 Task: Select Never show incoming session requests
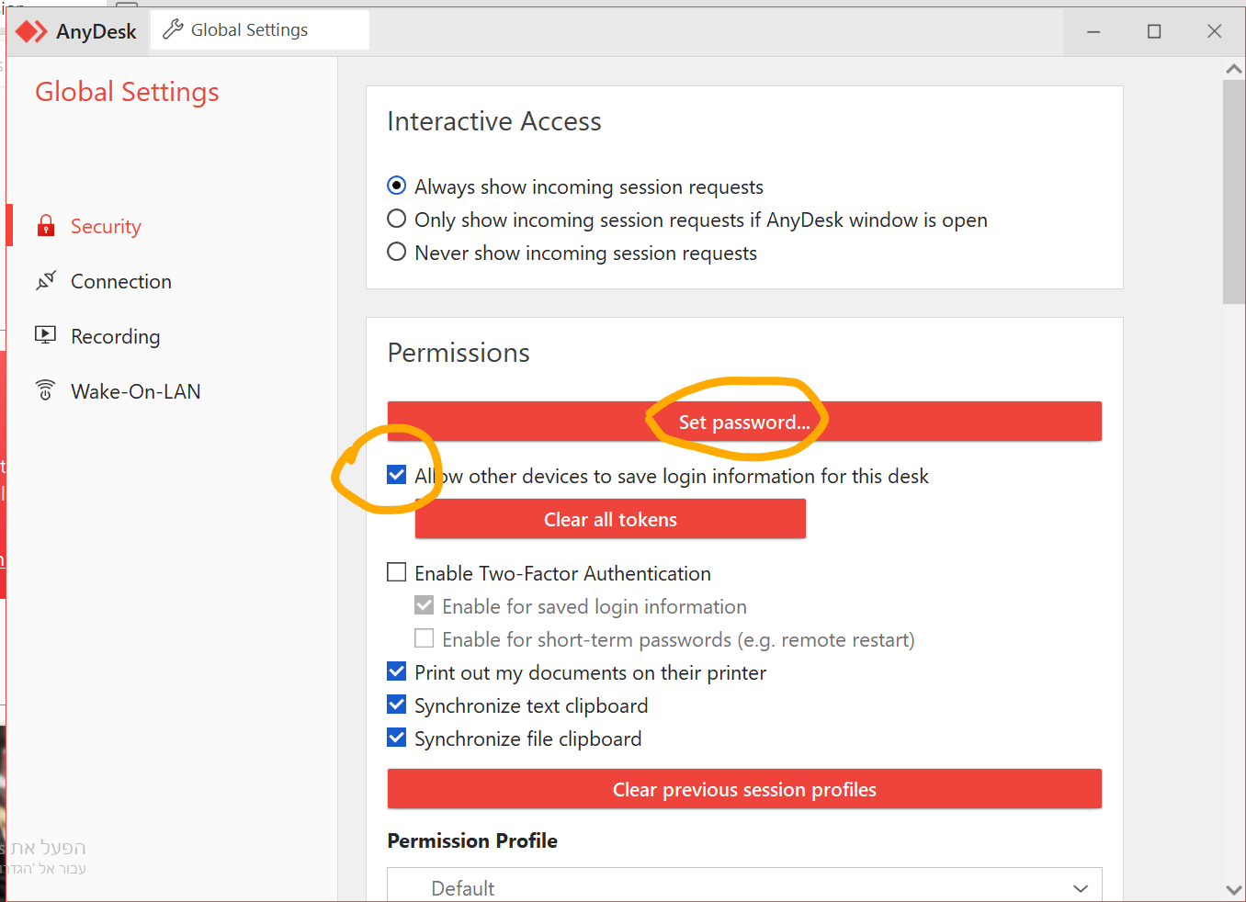point(396,253)
